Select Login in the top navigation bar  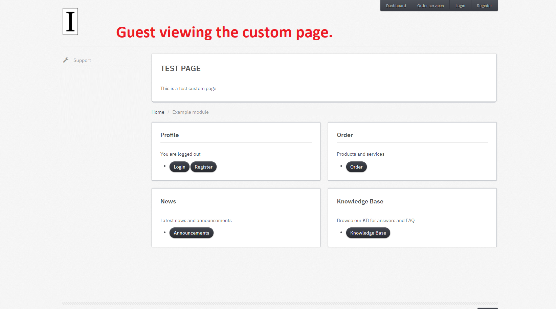click(x=460, y=5)
